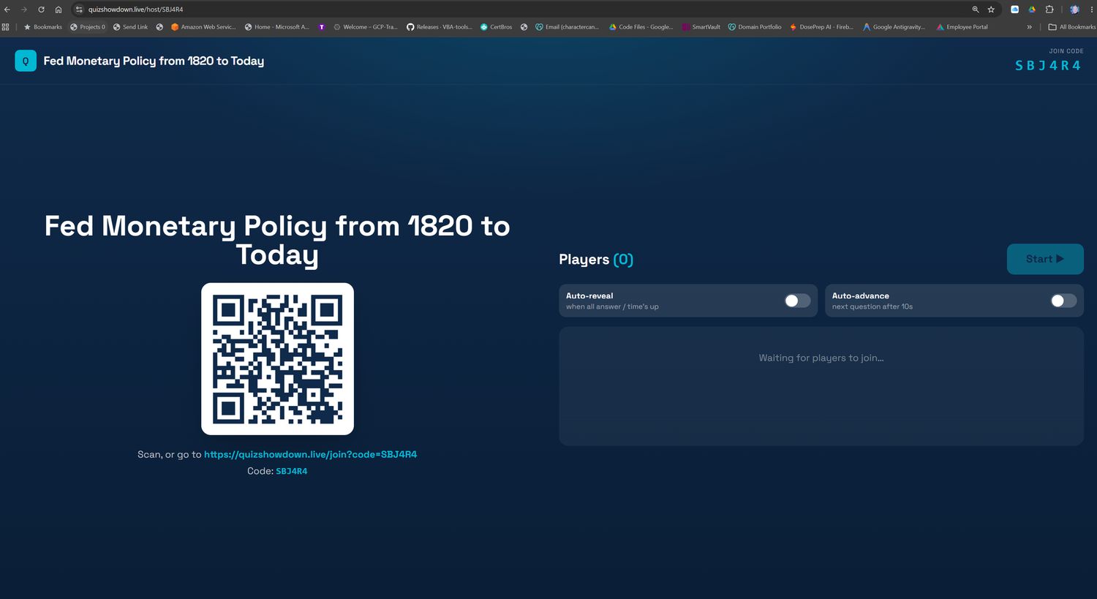1097x599 pixels.
Task: Open the Projects 0 bookmark
Action: pos(88,27)
